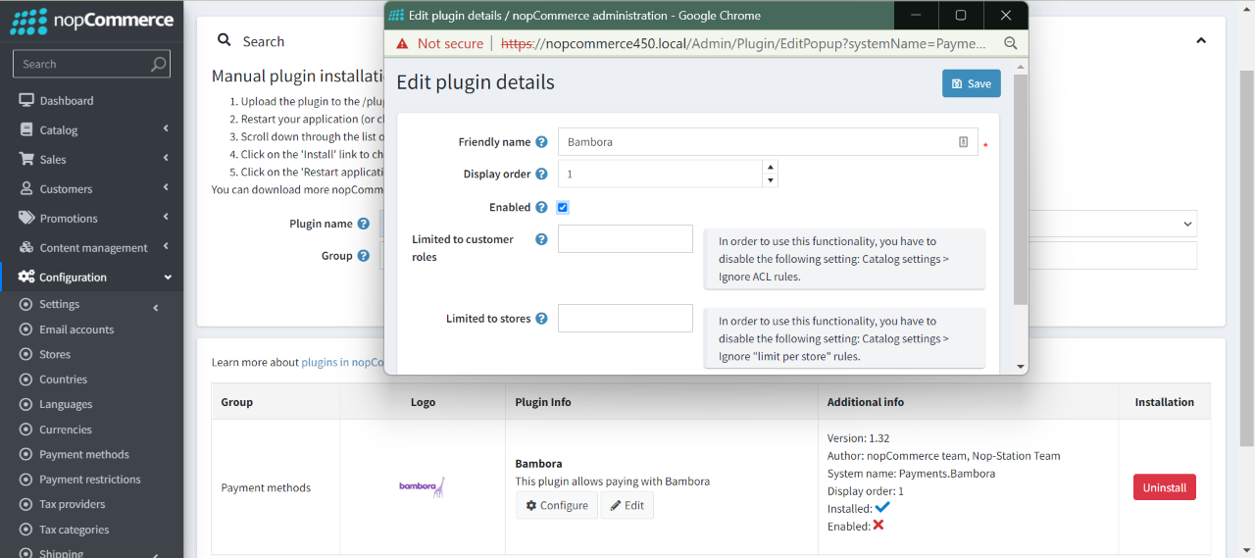1255x558 pixels.
Task: Click the Email accounts bullet icon
Action: (26, 330)
